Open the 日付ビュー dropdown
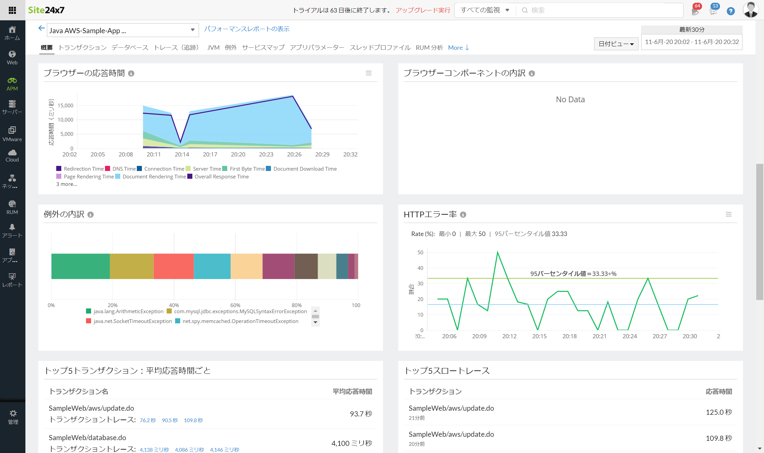This screenshot has height=453, width=764. [x=616, y=44]
